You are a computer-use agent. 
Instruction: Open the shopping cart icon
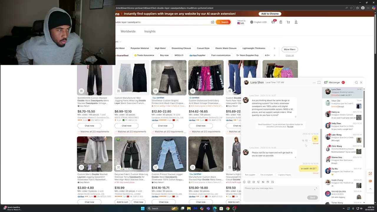point(288,22)
